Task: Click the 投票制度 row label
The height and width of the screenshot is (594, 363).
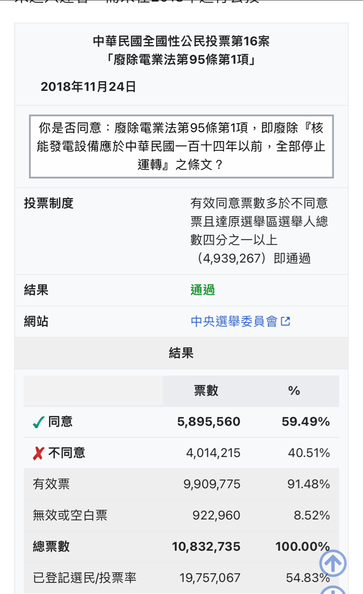Action: (49, 203)
